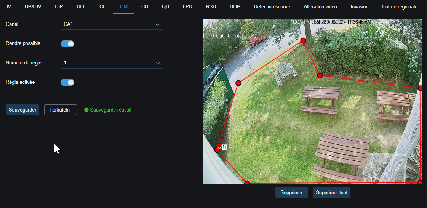Click the Canal dropdown chevron arrow
The image size is (427, 208).
pyautogui.click(x=157, y=24)
